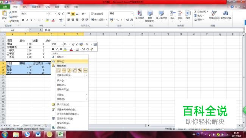Image resolution: width=246 pixels, height=138 pixels.
Task: Increase decimal places in the ribbon number group
Action: click(128, 20)
